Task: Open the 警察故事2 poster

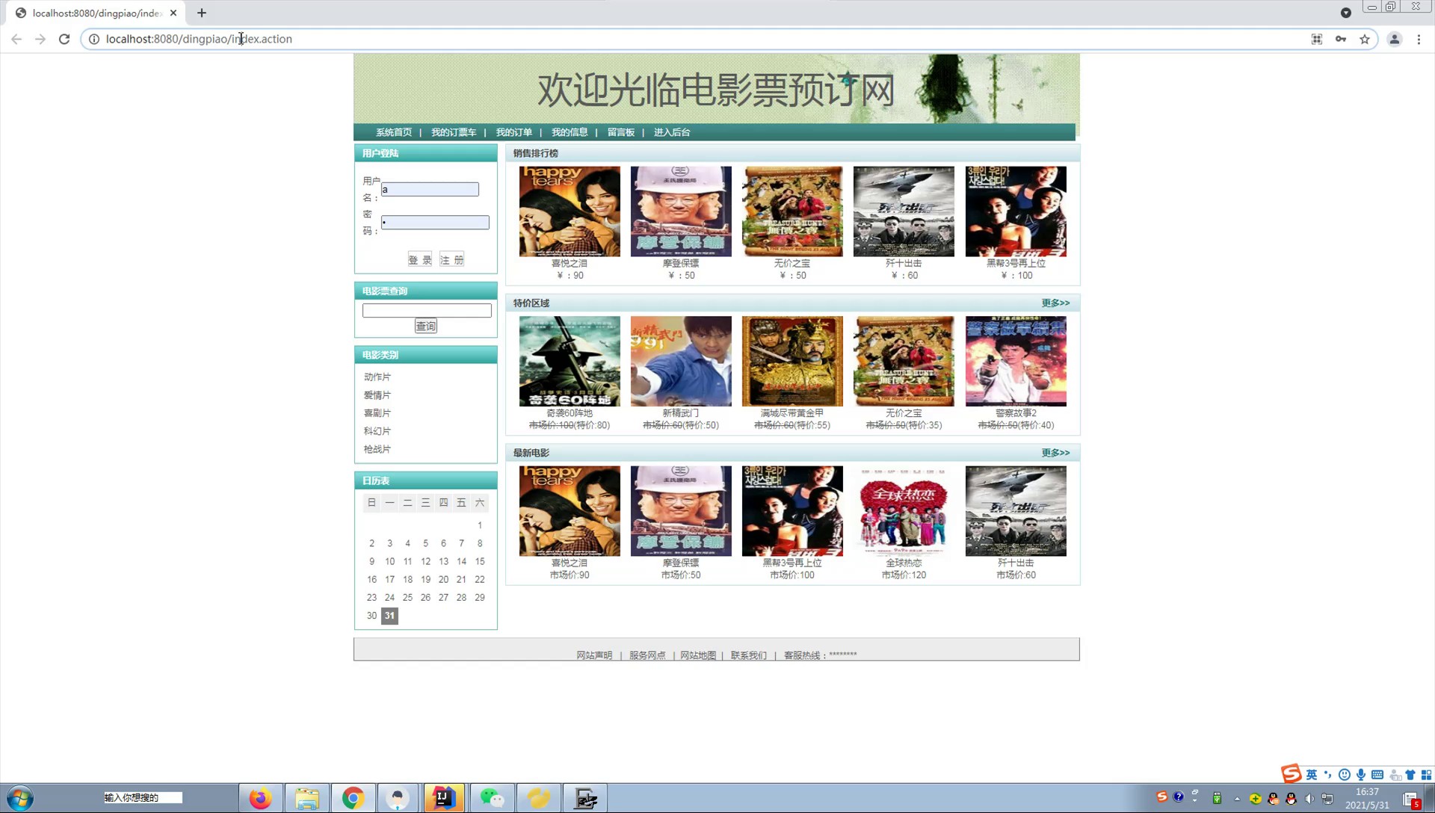Action: 1016,361
